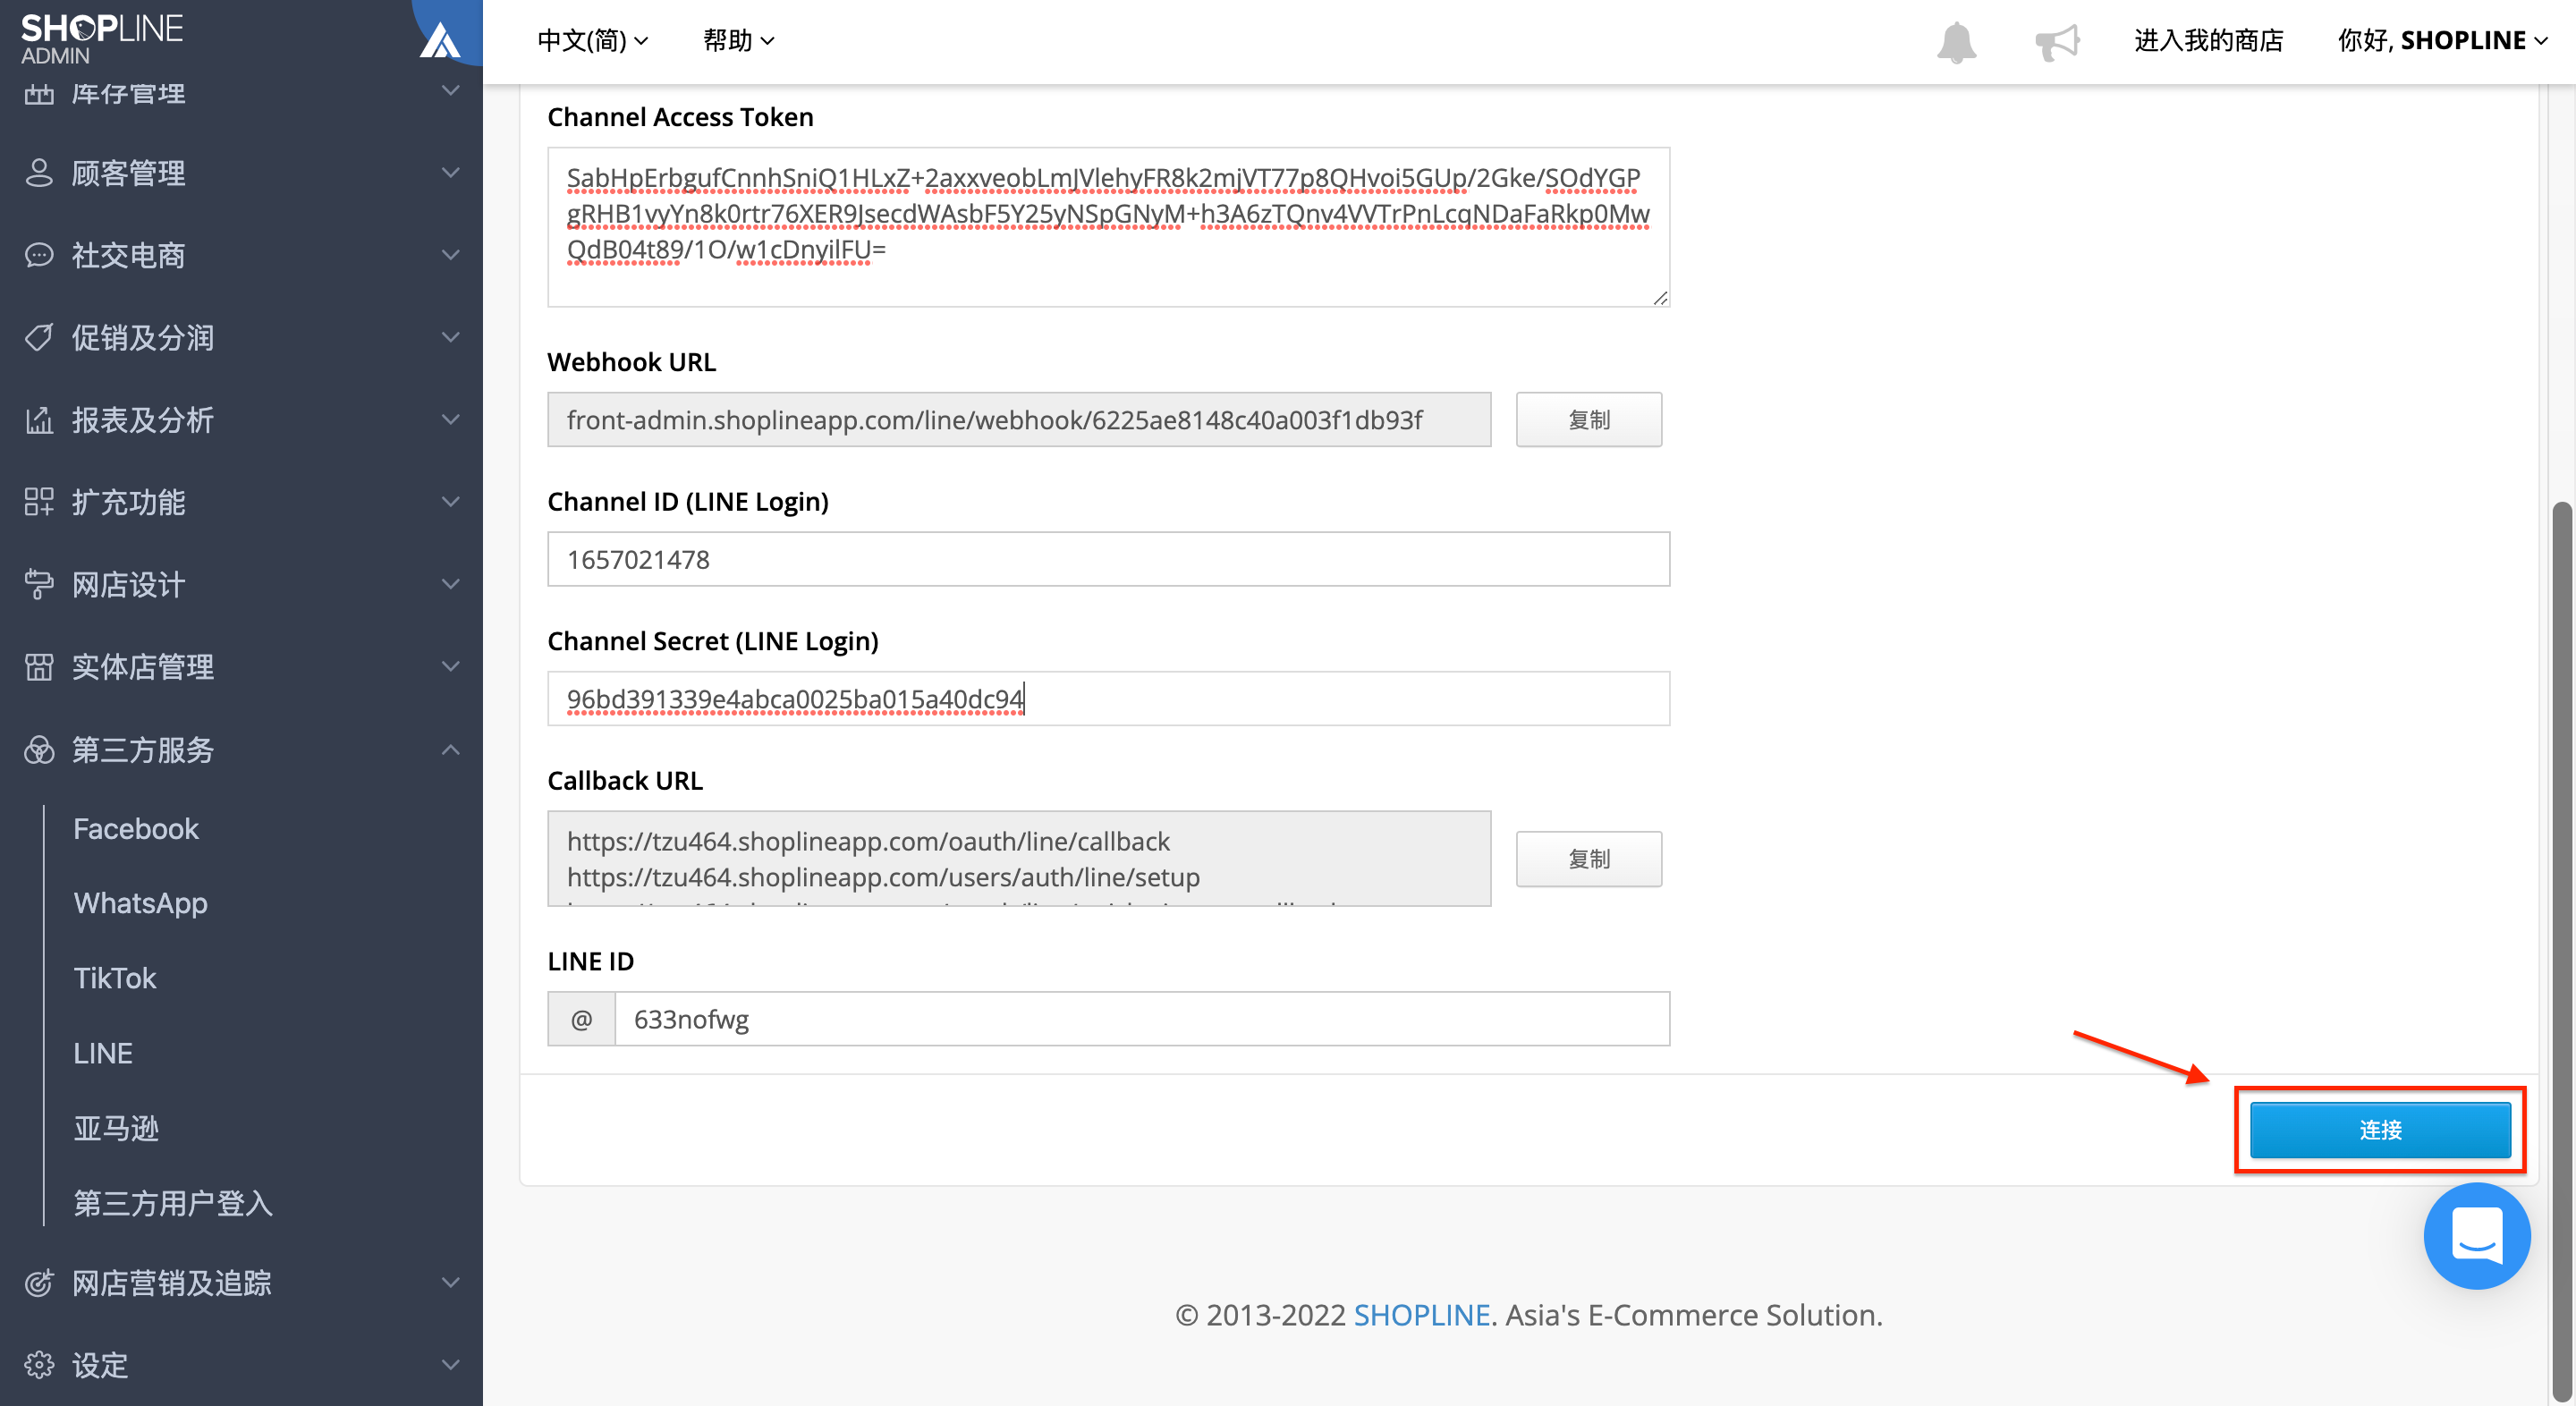Click the third-party services circles icon
The height and width of the screenshot is (1406, 2576).
(39, 750)
